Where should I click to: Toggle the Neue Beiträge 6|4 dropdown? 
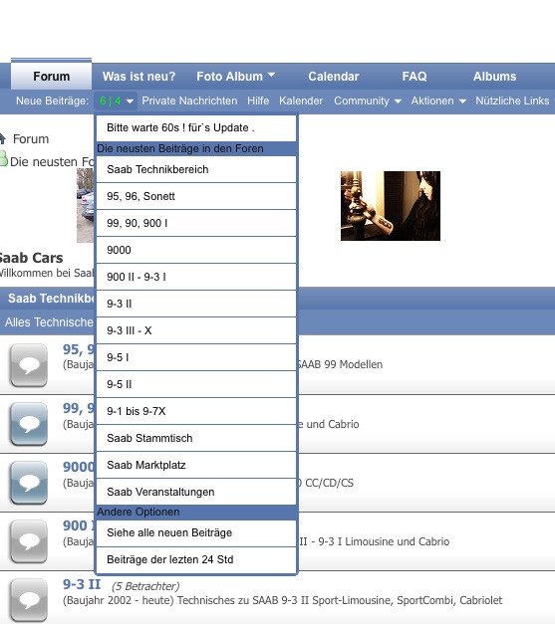116,101
